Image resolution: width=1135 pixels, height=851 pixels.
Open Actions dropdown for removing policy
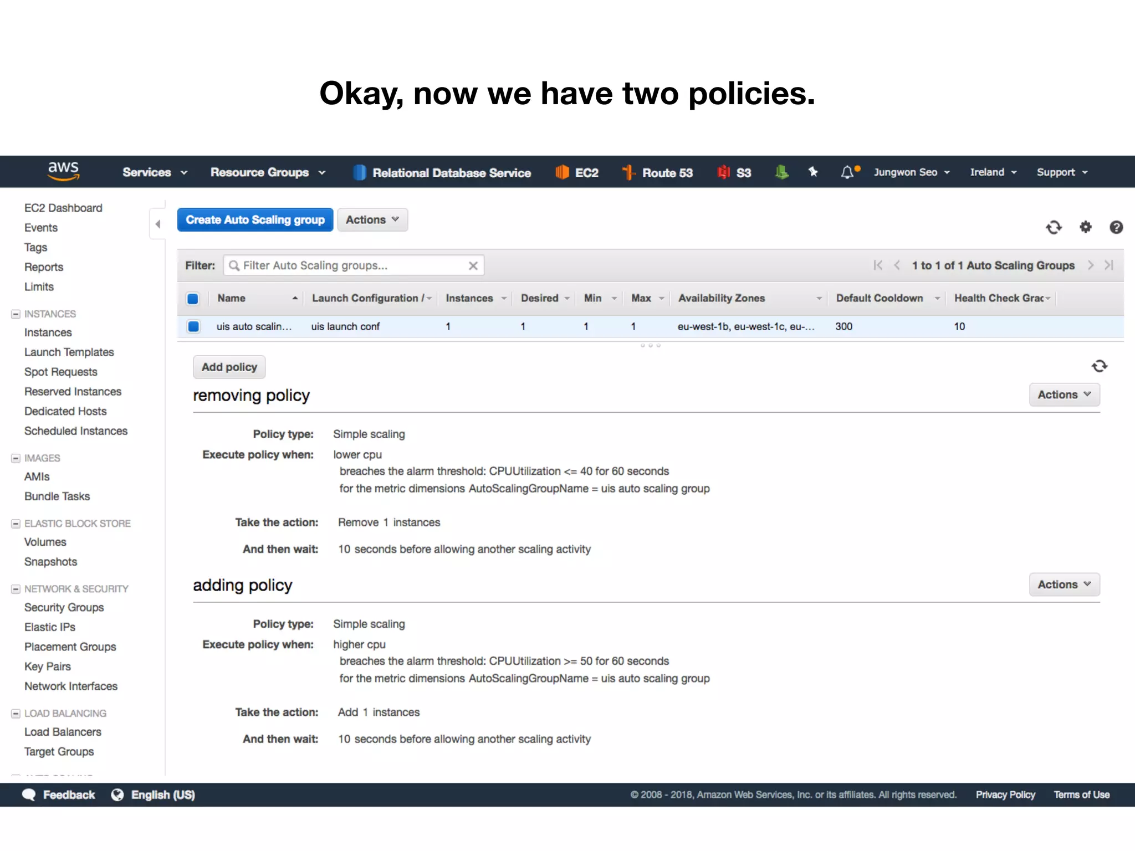coord(1064,394)
